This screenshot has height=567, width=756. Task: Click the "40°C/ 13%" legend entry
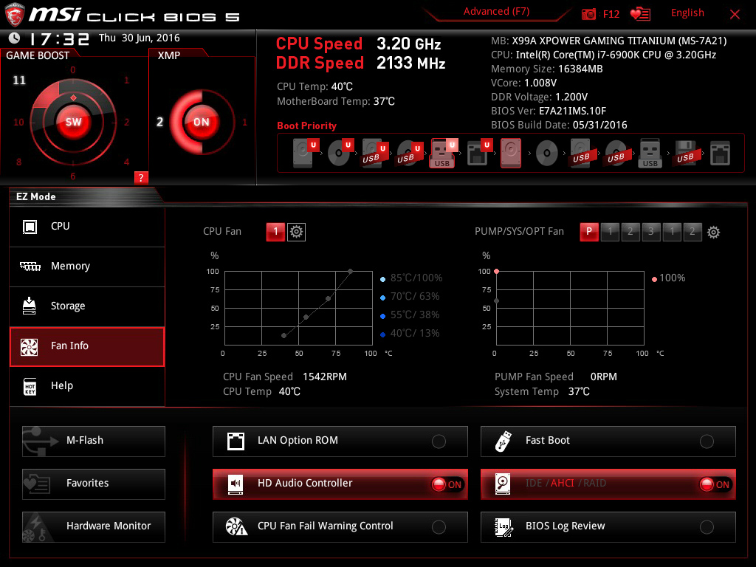[x=415, y=333]
